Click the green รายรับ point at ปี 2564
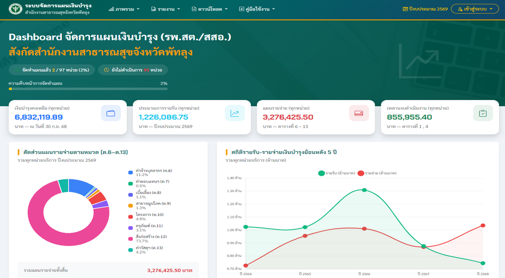The image size is (505, 278). pos(246,227)
